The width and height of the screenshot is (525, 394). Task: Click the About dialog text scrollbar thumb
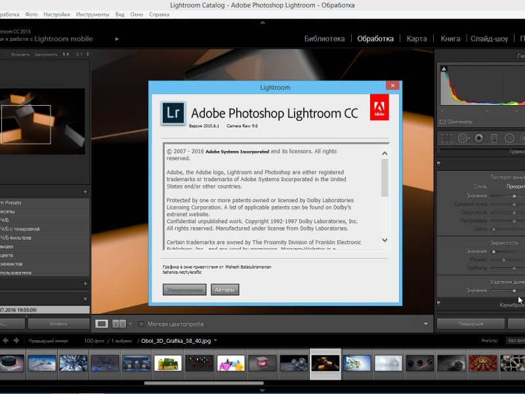pos(385,178)
